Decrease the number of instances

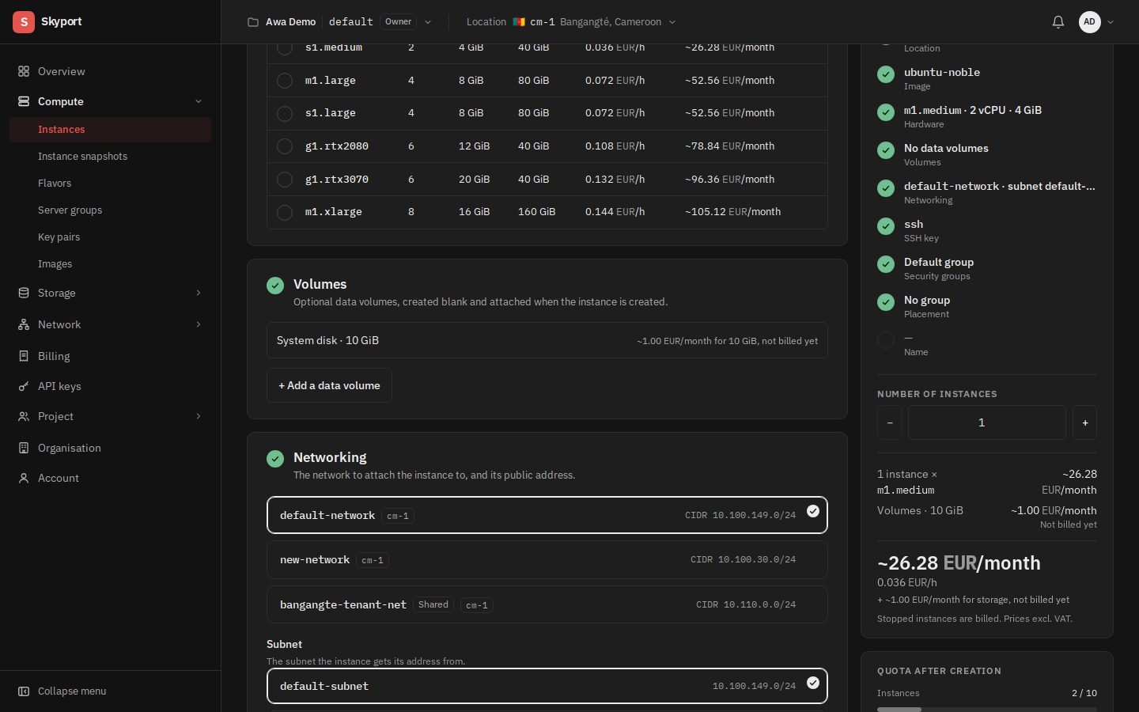coord(889,422)
